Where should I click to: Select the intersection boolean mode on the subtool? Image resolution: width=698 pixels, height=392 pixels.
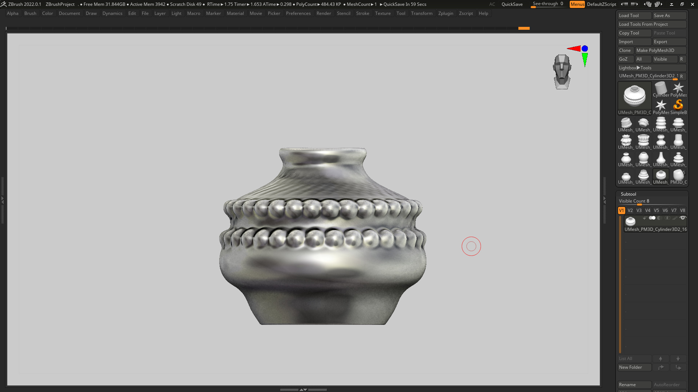coord(667,218)
